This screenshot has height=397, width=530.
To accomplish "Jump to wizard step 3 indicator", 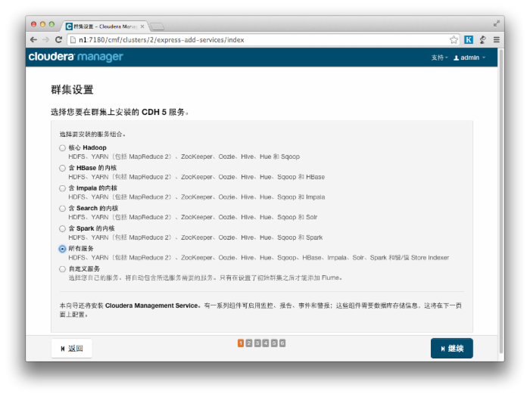I will tap(257, 343).
